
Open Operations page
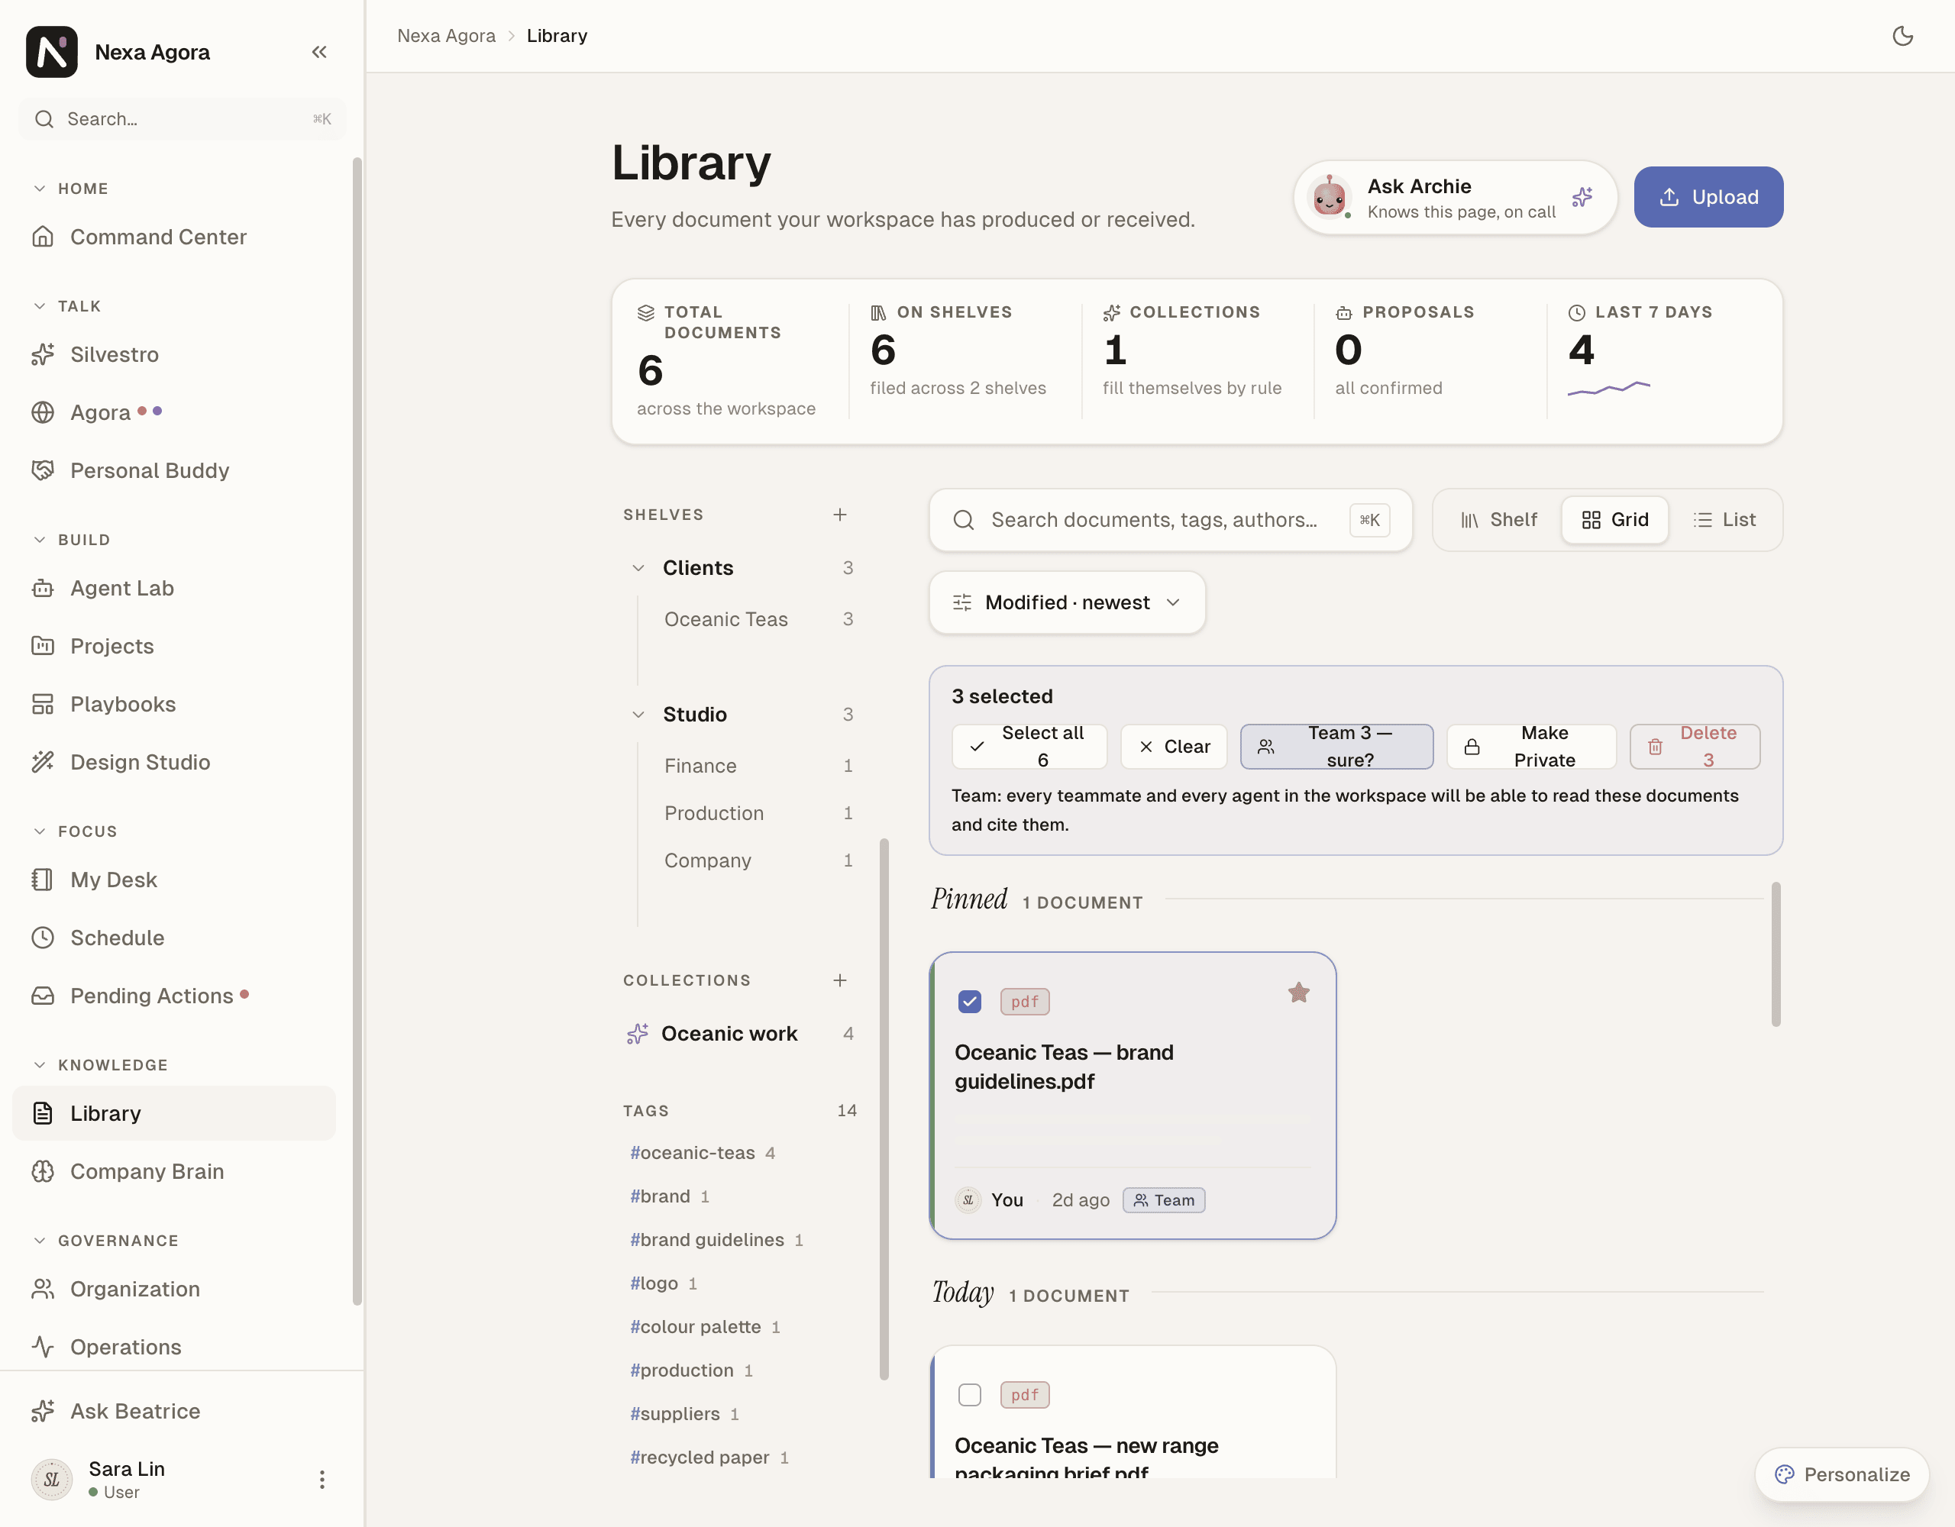click(173, 1347)
